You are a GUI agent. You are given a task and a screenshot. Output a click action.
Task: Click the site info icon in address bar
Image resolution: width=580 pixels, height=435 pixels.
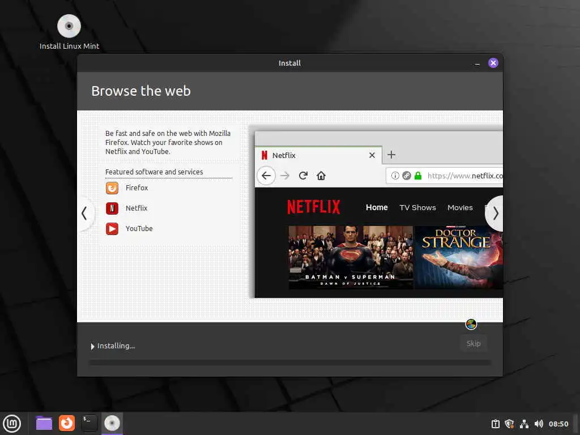[395, 176]
